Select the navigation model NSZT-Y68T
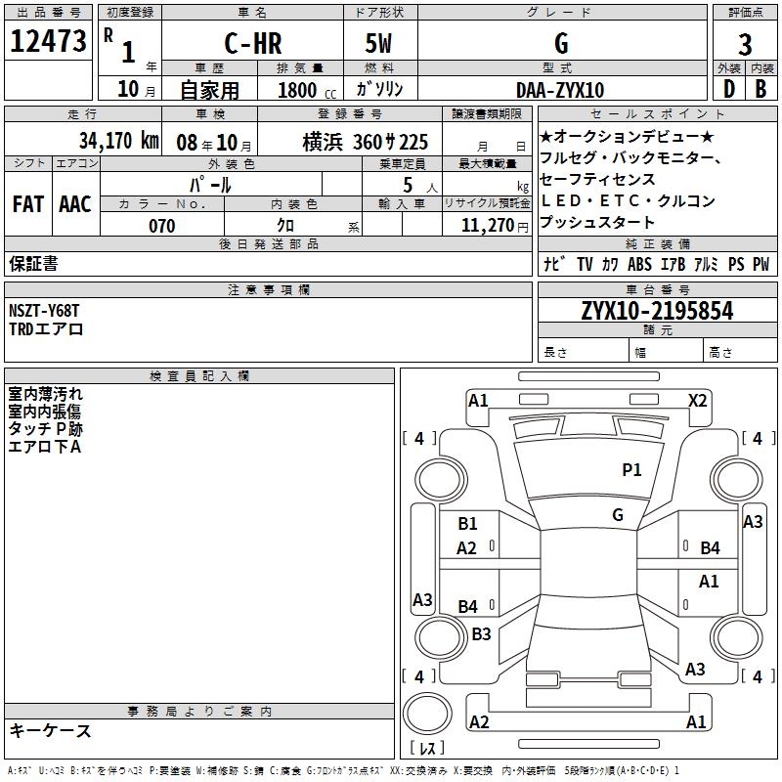782x782 pixels. tap(44, 311)
